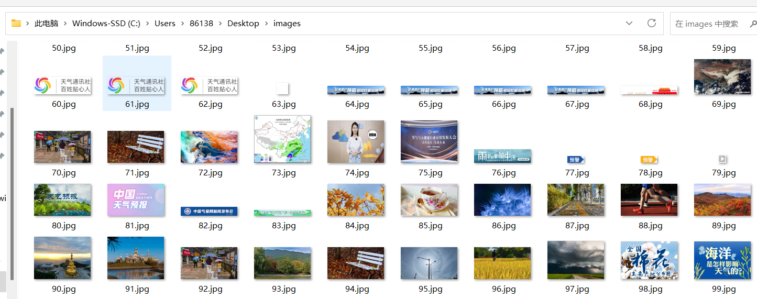Select the 71.jpg bench thumbnail
The image size is (757, 299).
pyautogui.click(x=136, y=147)
